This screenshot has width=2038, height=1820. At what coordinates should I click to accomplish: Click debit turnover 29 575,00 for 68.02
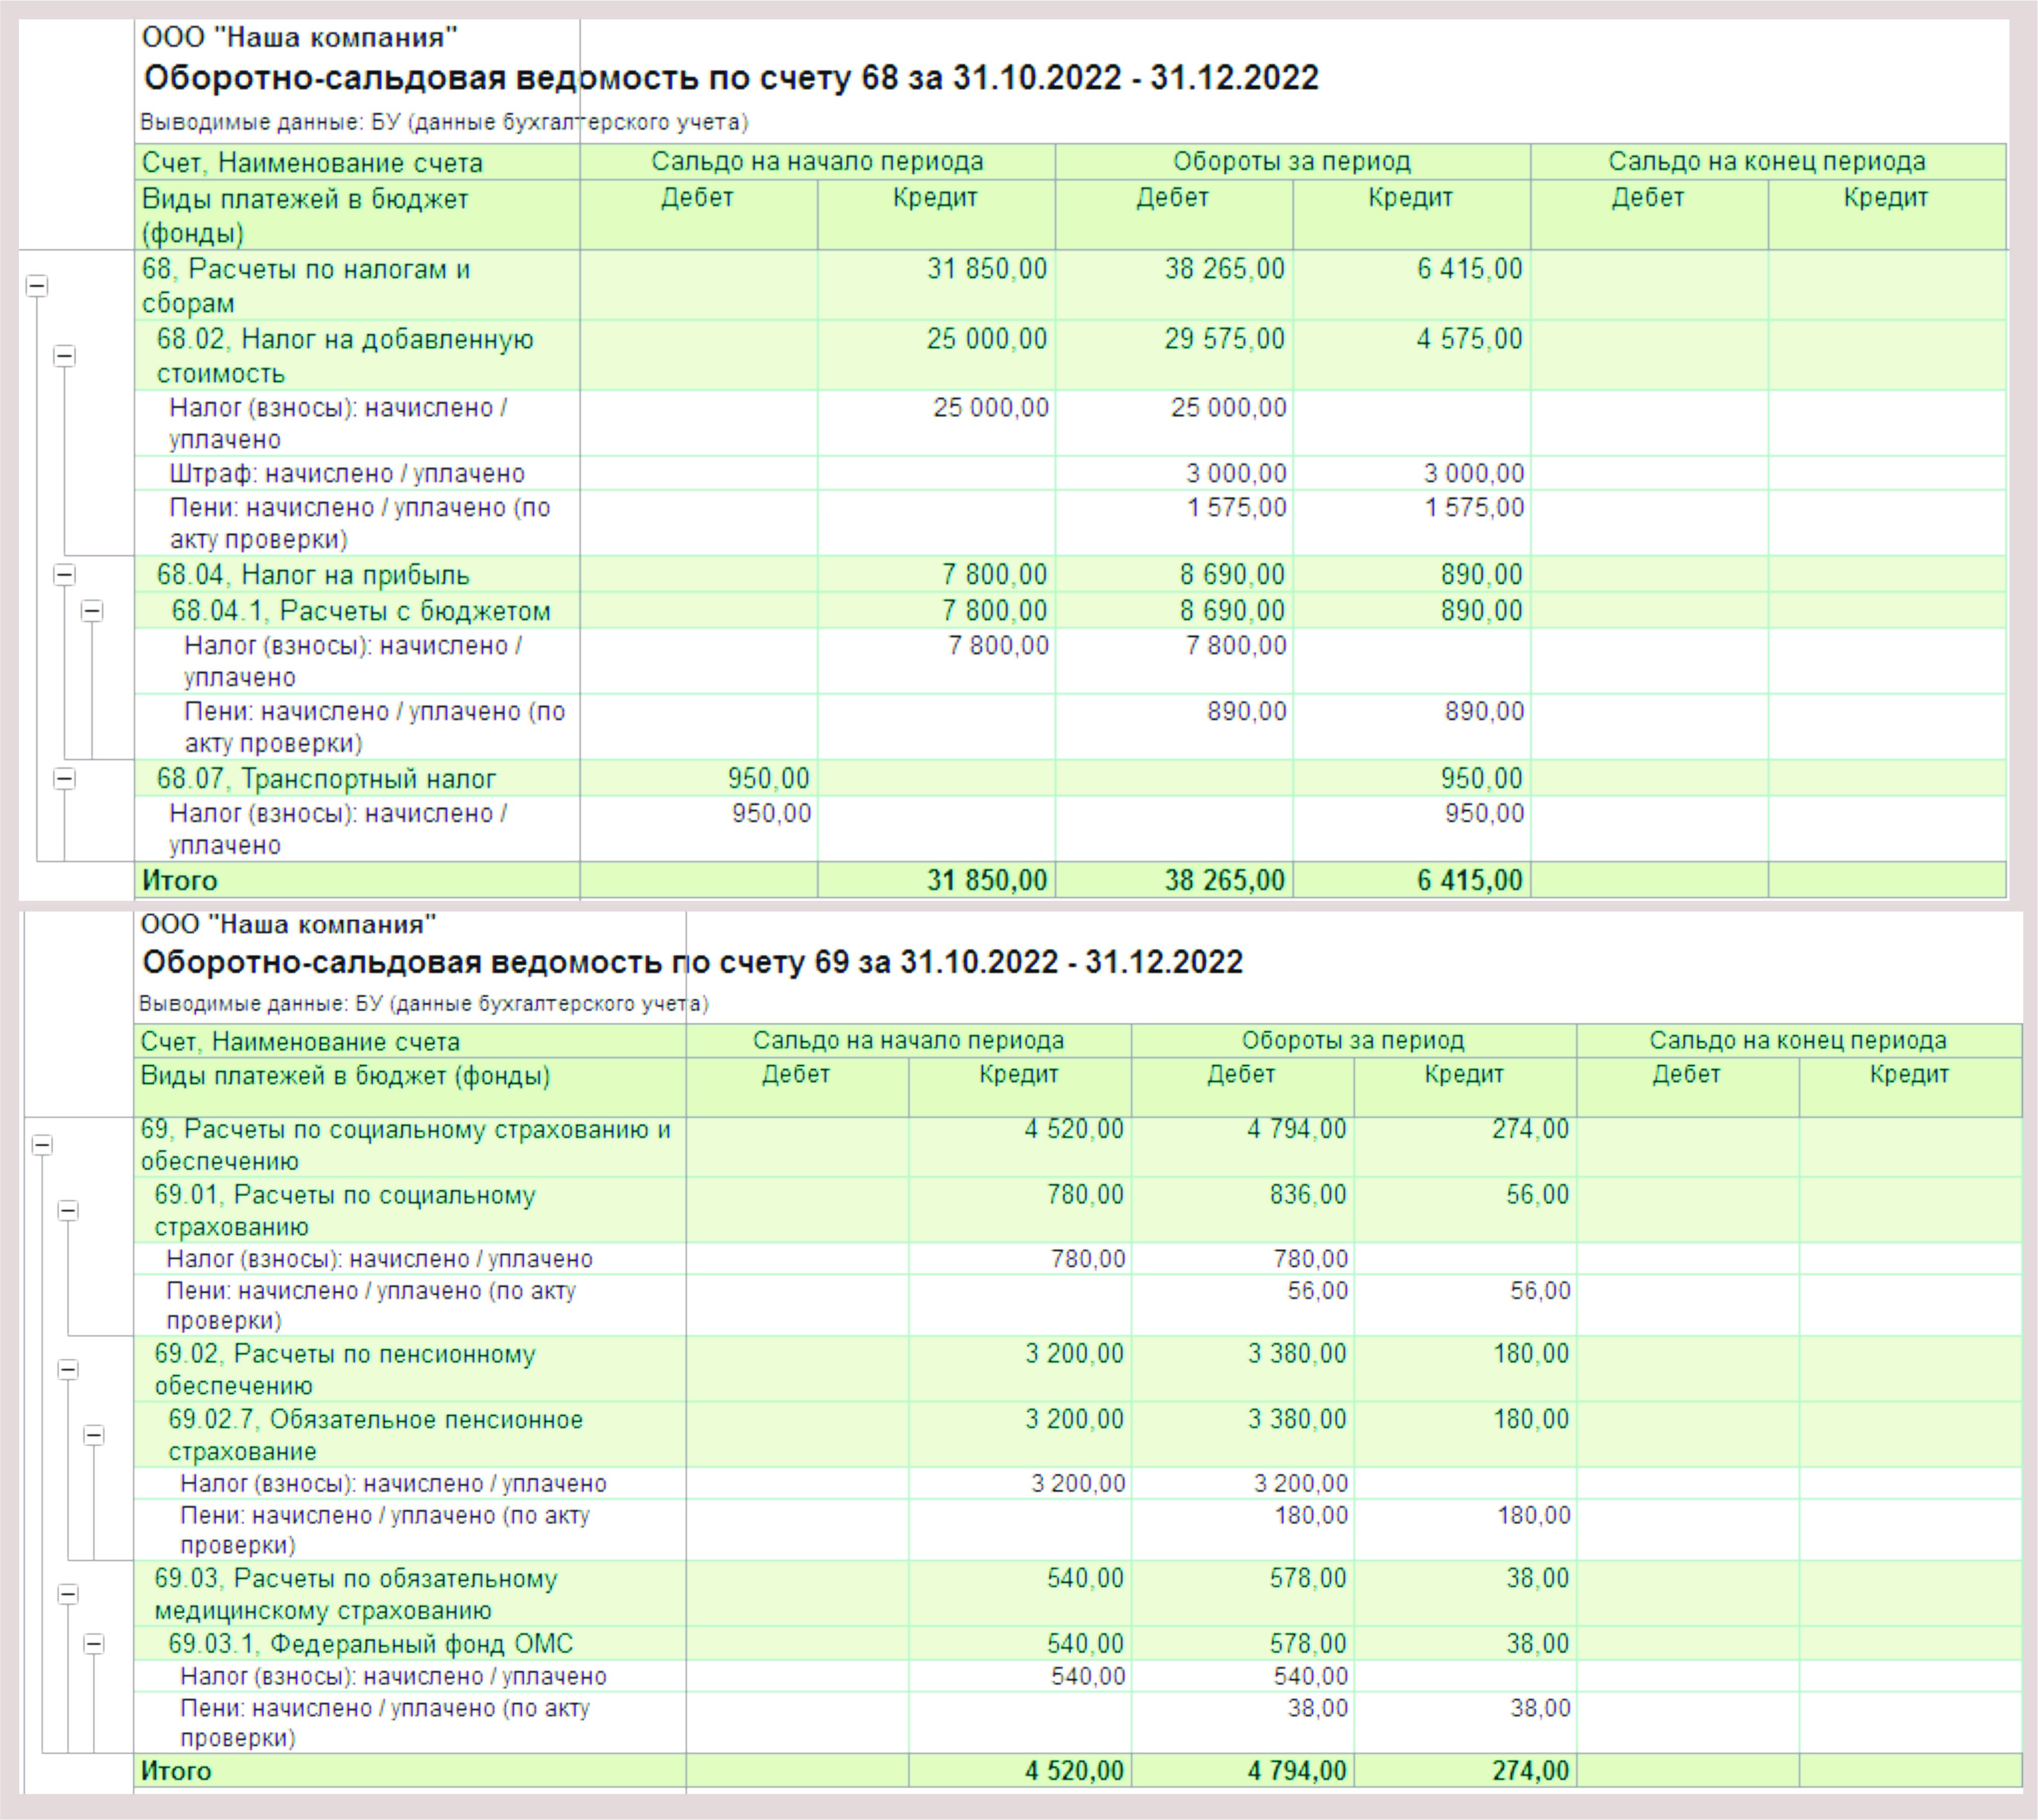pos(1224,339)
